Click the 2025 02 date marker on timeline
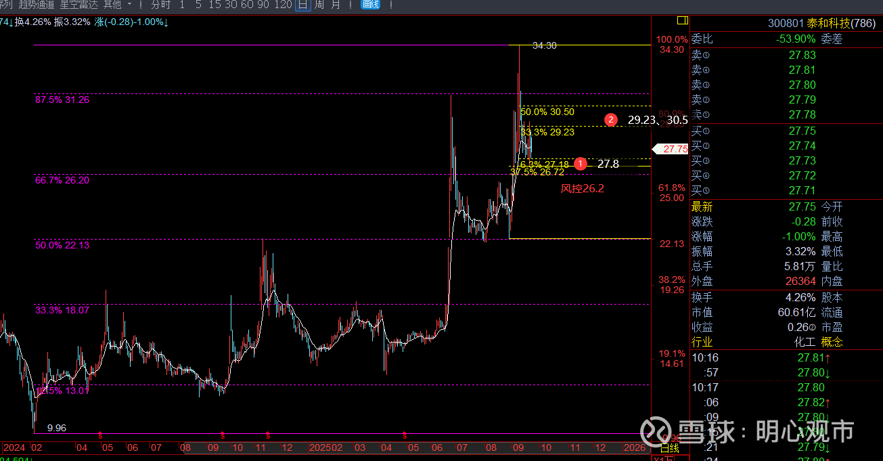The image size is (883, 461). point(326,448)
